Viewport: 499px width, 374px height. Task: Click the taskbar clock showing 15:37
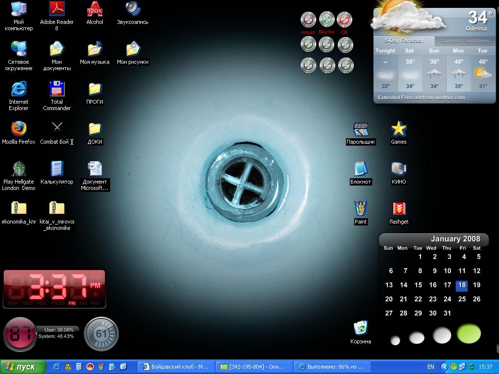click(485, 367)
